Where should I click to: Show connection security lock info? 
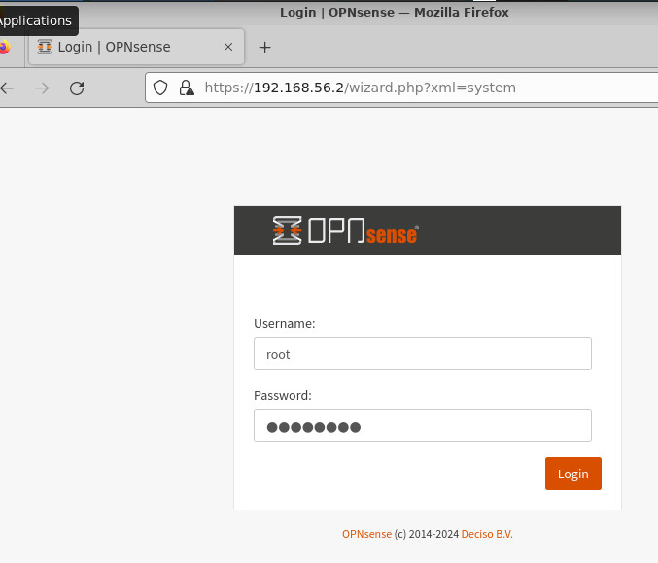186,88
